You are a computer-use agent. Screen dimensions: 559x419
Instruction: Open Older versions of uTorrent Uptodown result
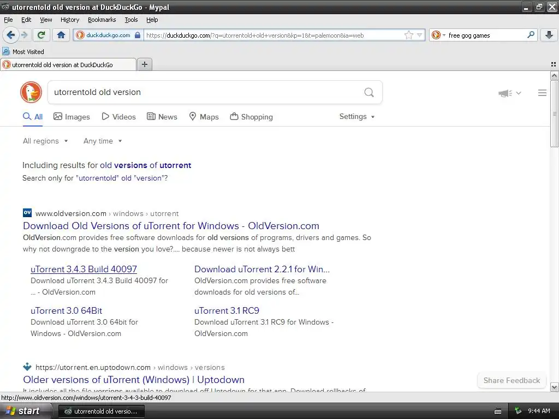134,380
